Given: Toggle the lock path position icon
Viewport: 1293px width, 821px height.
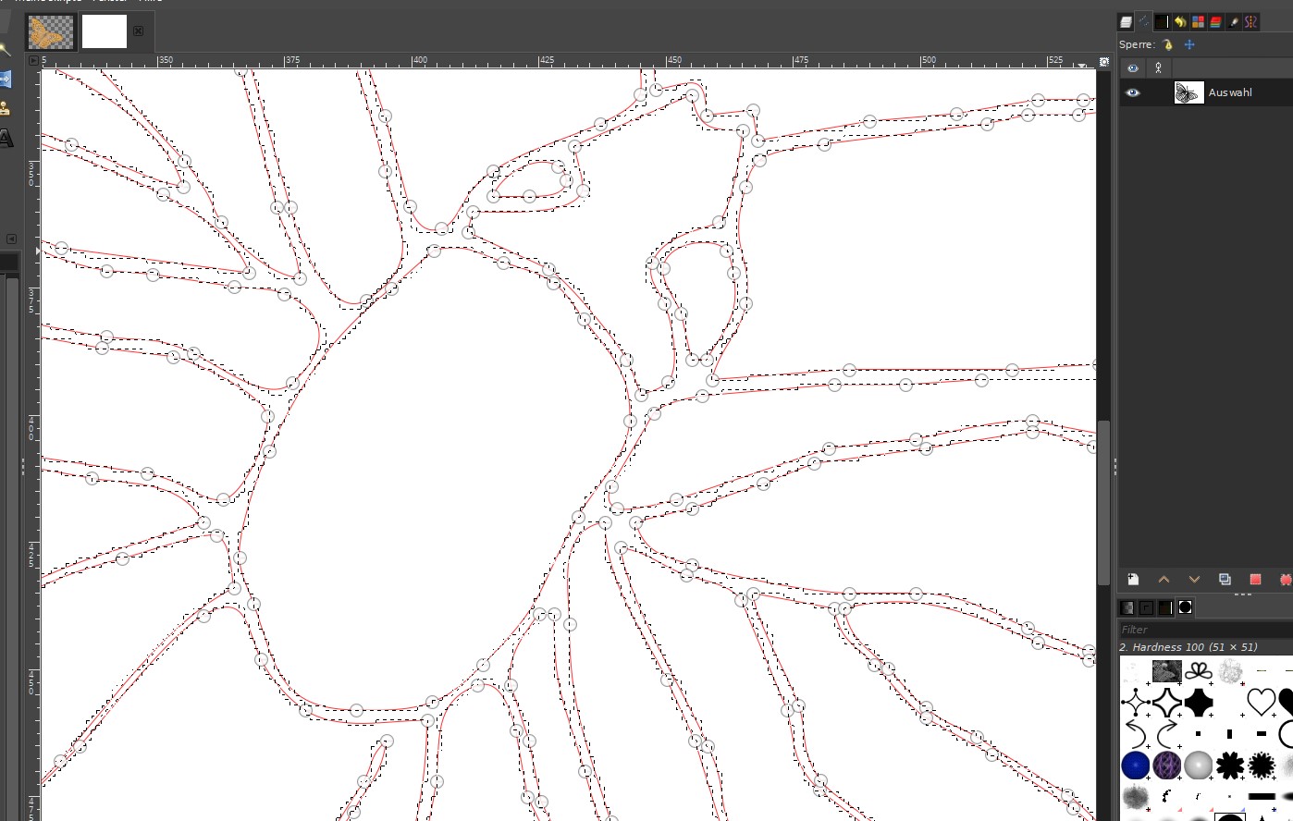Looking at the screenshot, I should pyautogui.click(x=1189, y=44).
